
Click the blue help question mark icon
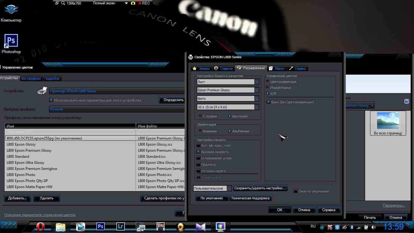point(407,101)
